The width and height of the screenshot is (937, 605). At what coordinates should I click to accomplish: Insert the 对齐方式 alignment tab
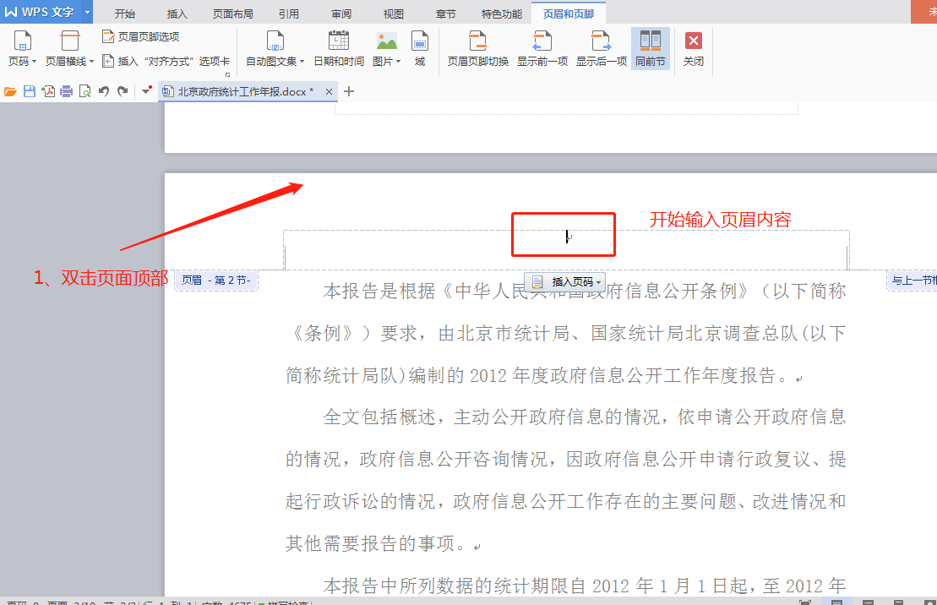[x=166, y=61]
